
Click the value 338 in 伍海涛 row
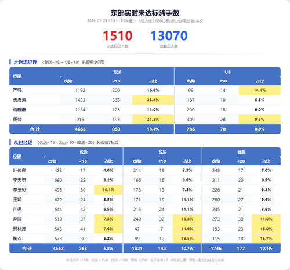[x=116, y=100]
